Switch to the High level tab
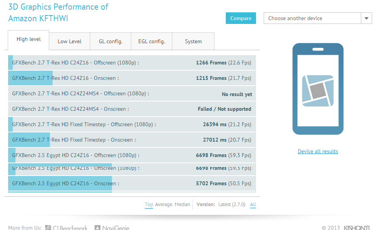The height and width of the screenshot is (230, 376). (x=29, y=40)
